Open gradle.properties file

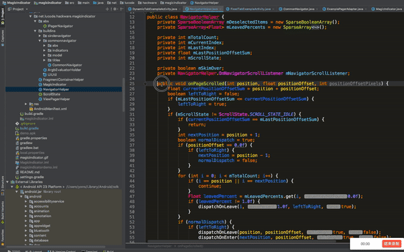click(x=31, y=138)
